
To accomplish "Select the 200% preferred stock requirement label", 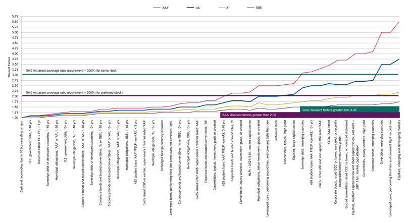I will point(74,93).
